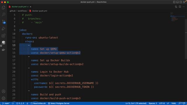This screenshot has width=187, height=105.
Task: Click workflows in the breadcrumb
Action: [x=22, y=11]
